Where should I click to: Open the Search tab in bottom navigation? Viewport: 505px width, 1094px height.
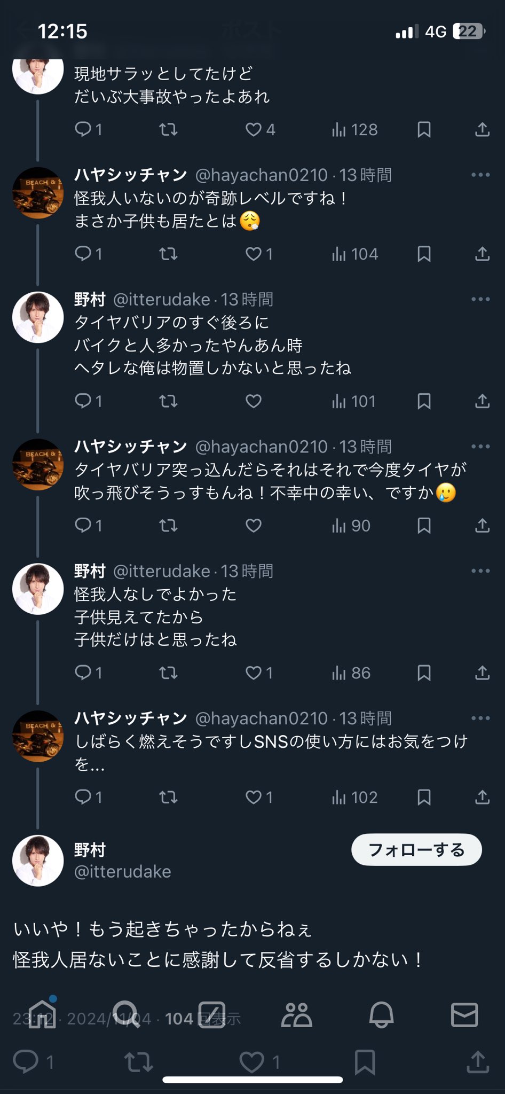pyautogui.click(x=127, y=1014)
